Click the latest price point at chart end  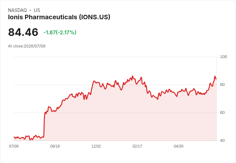pyautogui.click(x=216, y=79)
